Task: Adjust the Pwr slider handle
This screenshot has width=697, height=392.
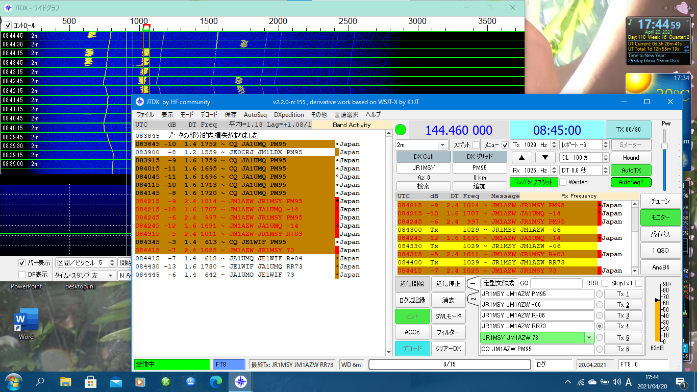Action: click(x=664, y=146)
